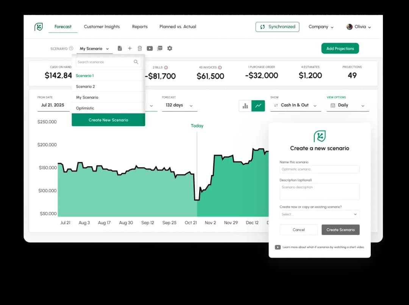Switch chart to line chart view

[x=258, y=106]
